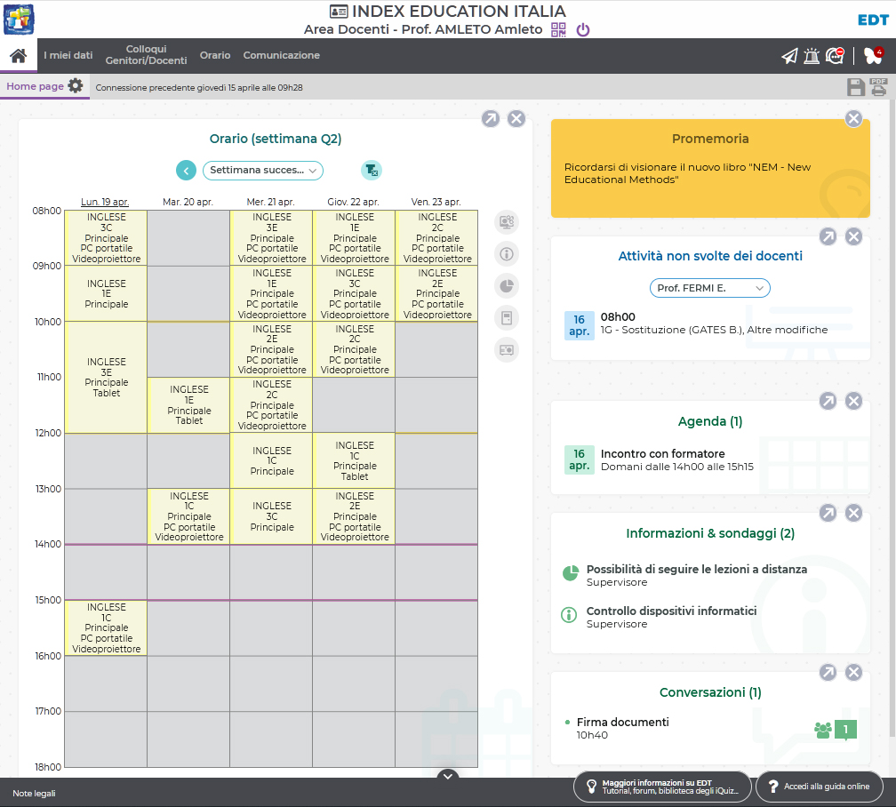Open the I miei dati menu
The image size is (896, 807).
(68, 55)
